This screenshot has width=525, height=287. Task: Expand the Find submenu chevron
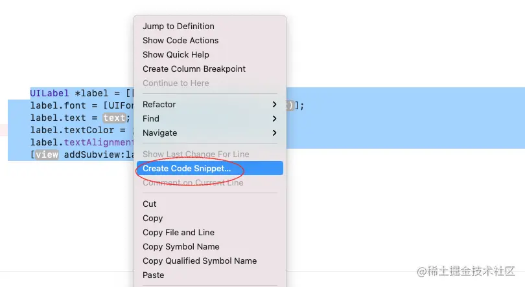[275, 119]
